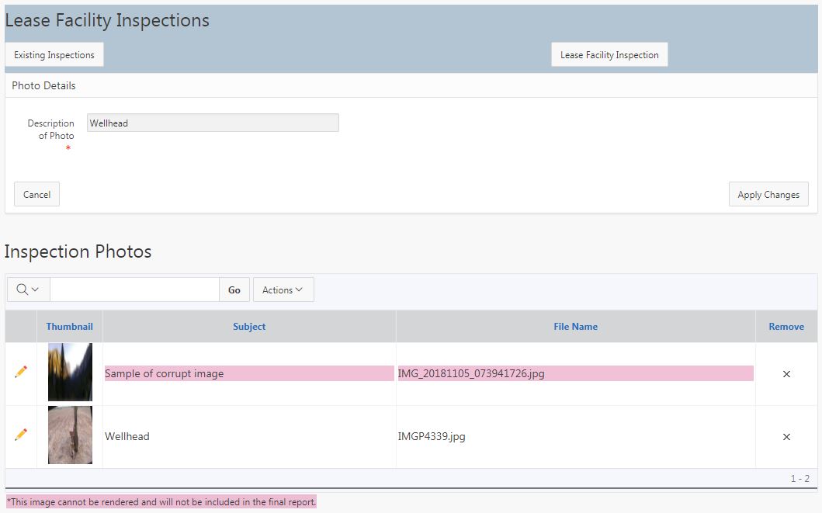The image size is (822, 513).
Task: Sort by Subject column header
Action: [x=249, y=327]
